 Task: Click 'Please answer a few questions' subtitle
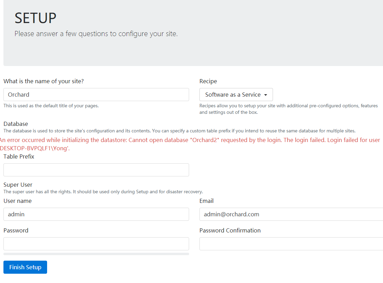96,34
